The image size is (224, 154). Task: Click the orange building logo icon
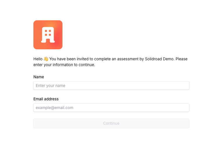tap(48, 35)
